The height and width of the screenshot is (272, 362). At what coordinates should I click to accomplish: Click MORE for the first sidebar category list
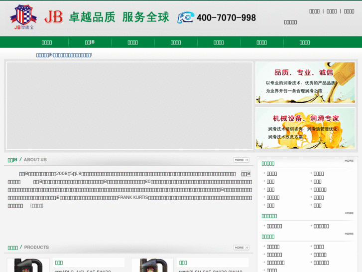point(349,161)
